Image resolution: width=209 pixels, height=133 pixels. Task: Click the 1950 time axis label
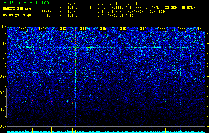point(201,29)
